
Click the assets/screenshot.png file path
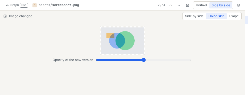tap(59, 5)
